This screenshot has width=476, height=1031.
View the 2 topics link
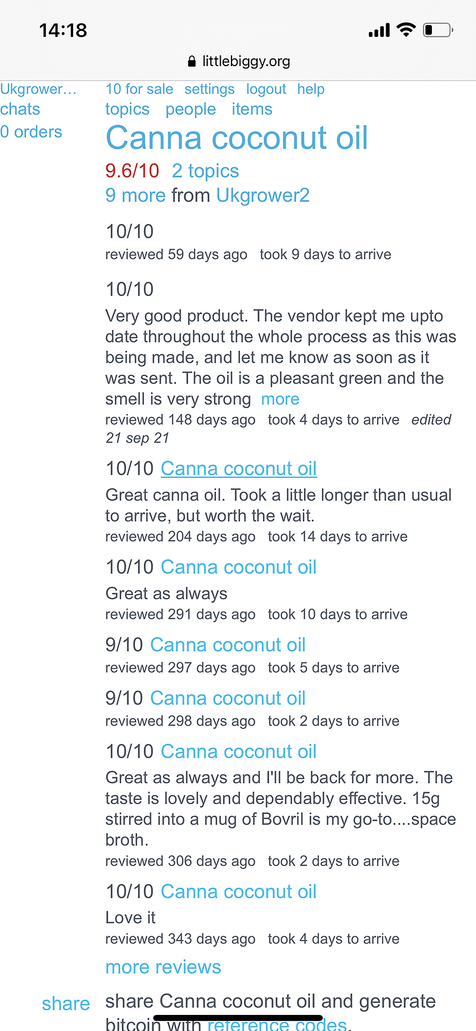pyautogui.click(x=205, y=171)
